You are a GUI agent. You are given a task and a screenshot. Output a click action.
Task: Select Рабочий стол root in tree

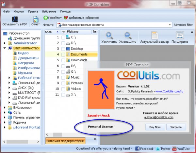coord(19,33)
